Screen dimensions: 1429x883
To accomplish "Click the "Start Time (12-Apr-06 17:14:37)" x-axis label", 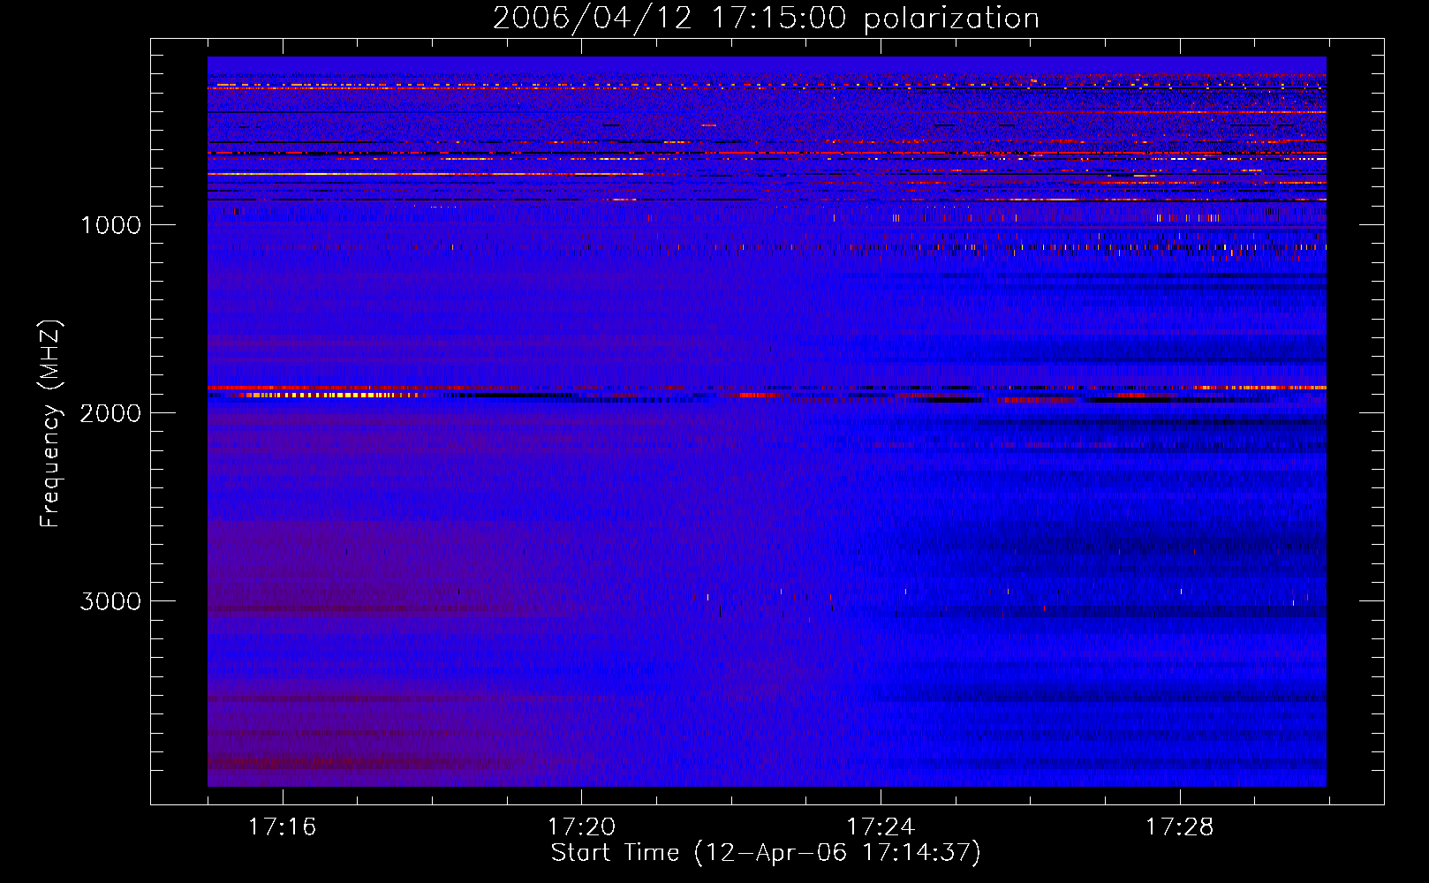I will tap(766, 853).
